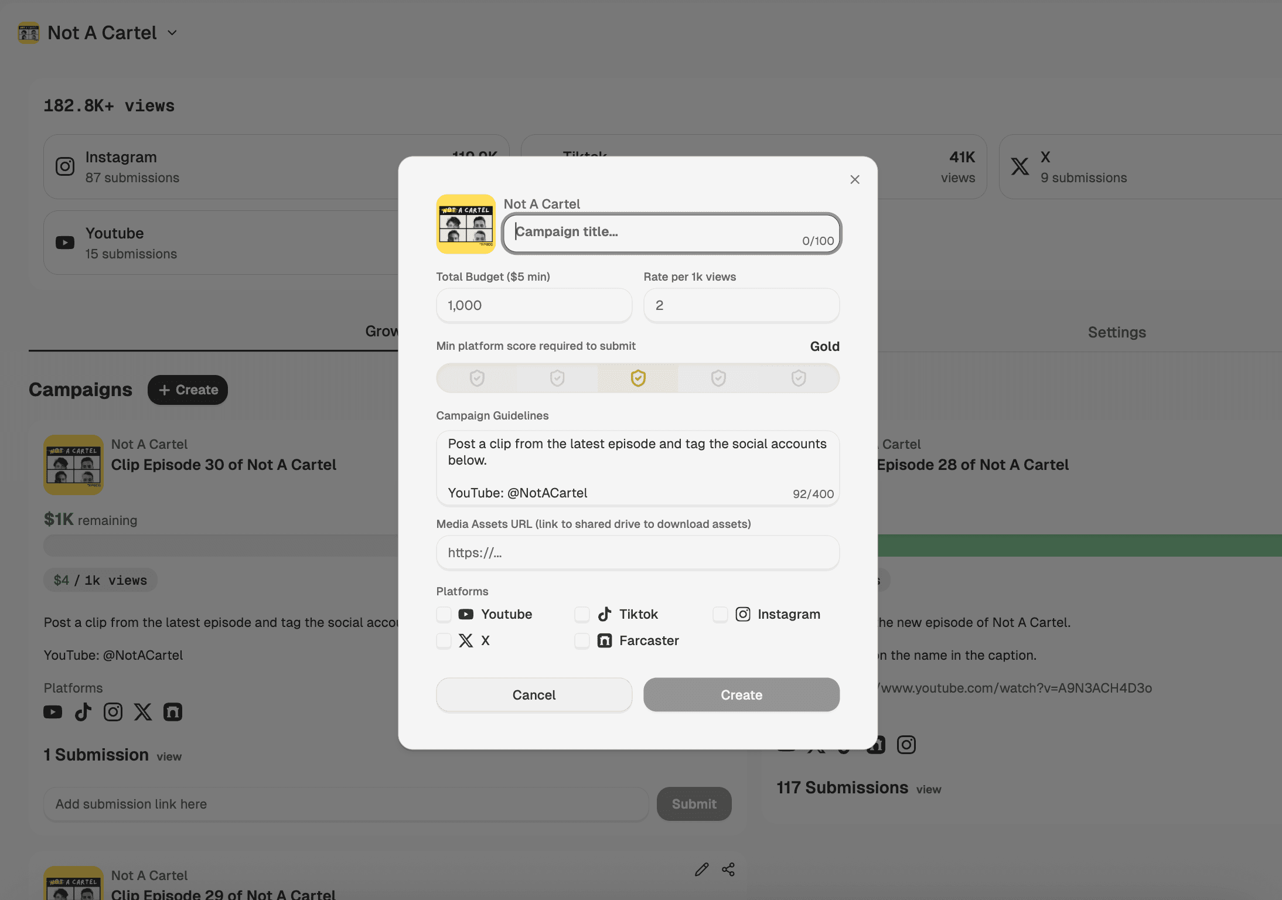This screenshot has width=1282, height=900.
Task: Check the Farcaster platform checkbox
Action: 582,640
